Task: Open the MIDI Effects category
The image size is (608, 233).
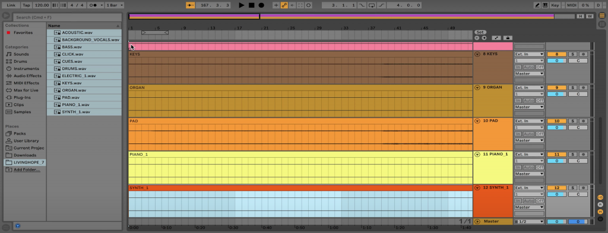Action: (26, 83)
